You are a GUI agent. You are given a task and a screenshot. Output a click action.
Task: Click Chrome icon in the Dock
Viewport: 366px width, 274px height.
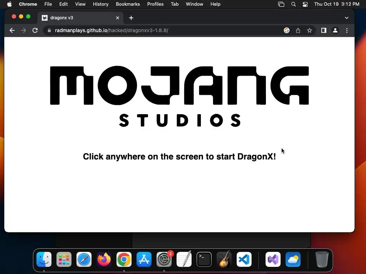click(x=124, y=259)
